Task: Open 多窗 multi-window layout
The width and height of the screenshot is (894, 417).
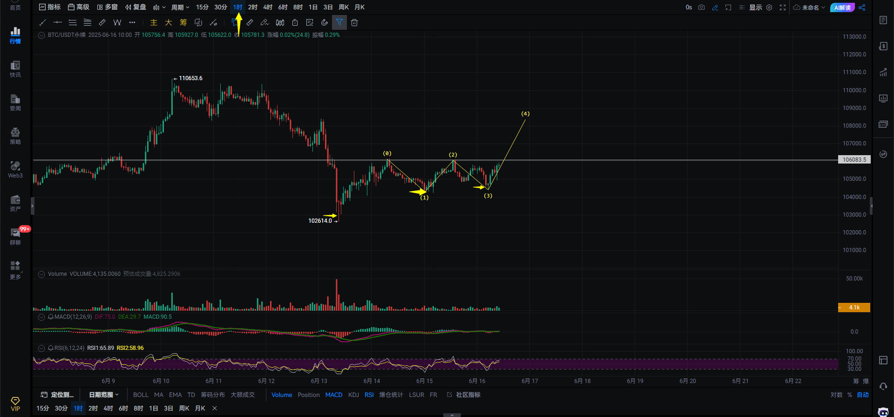Action: [x=107, y=7]
